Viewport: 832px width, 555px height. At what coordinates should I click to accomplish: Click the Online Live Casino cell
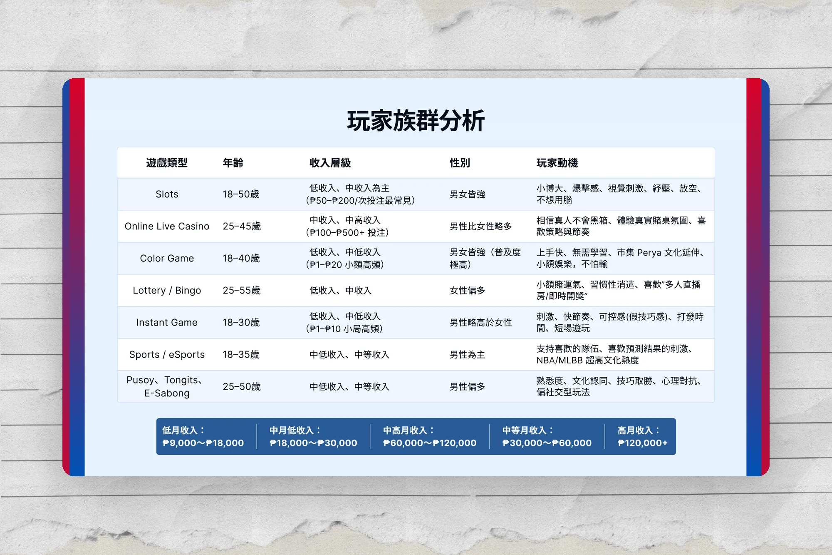tap(167, 226)
